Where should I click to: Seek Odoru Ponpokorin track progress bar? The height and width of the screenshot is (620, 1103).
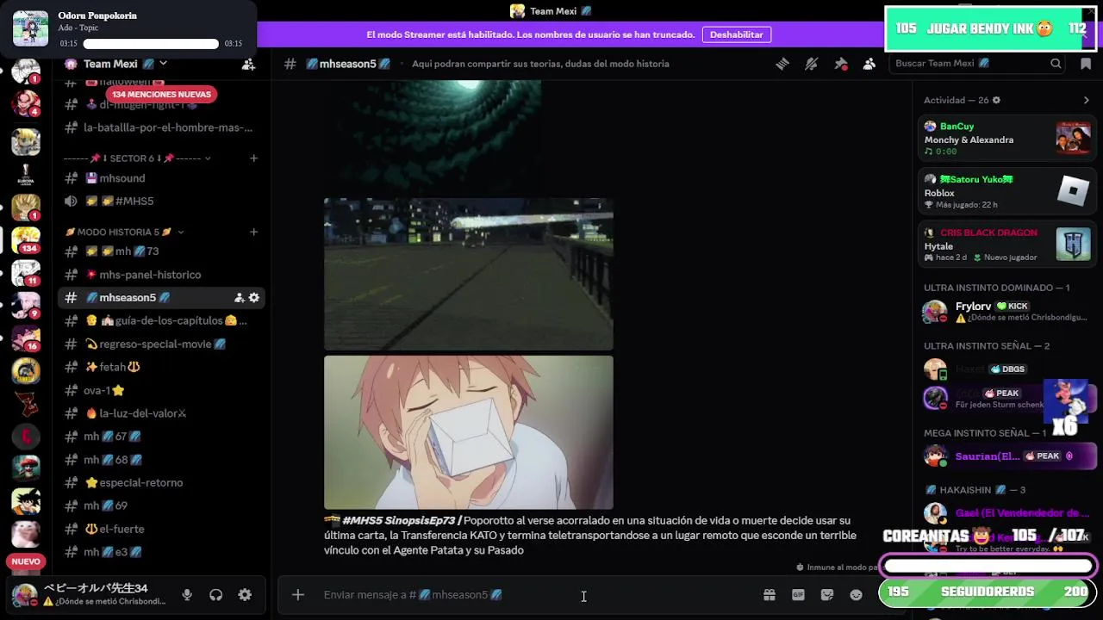click(x=151, y=43)
